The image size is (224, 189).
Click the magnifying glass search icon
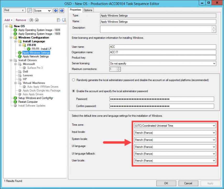29,11
